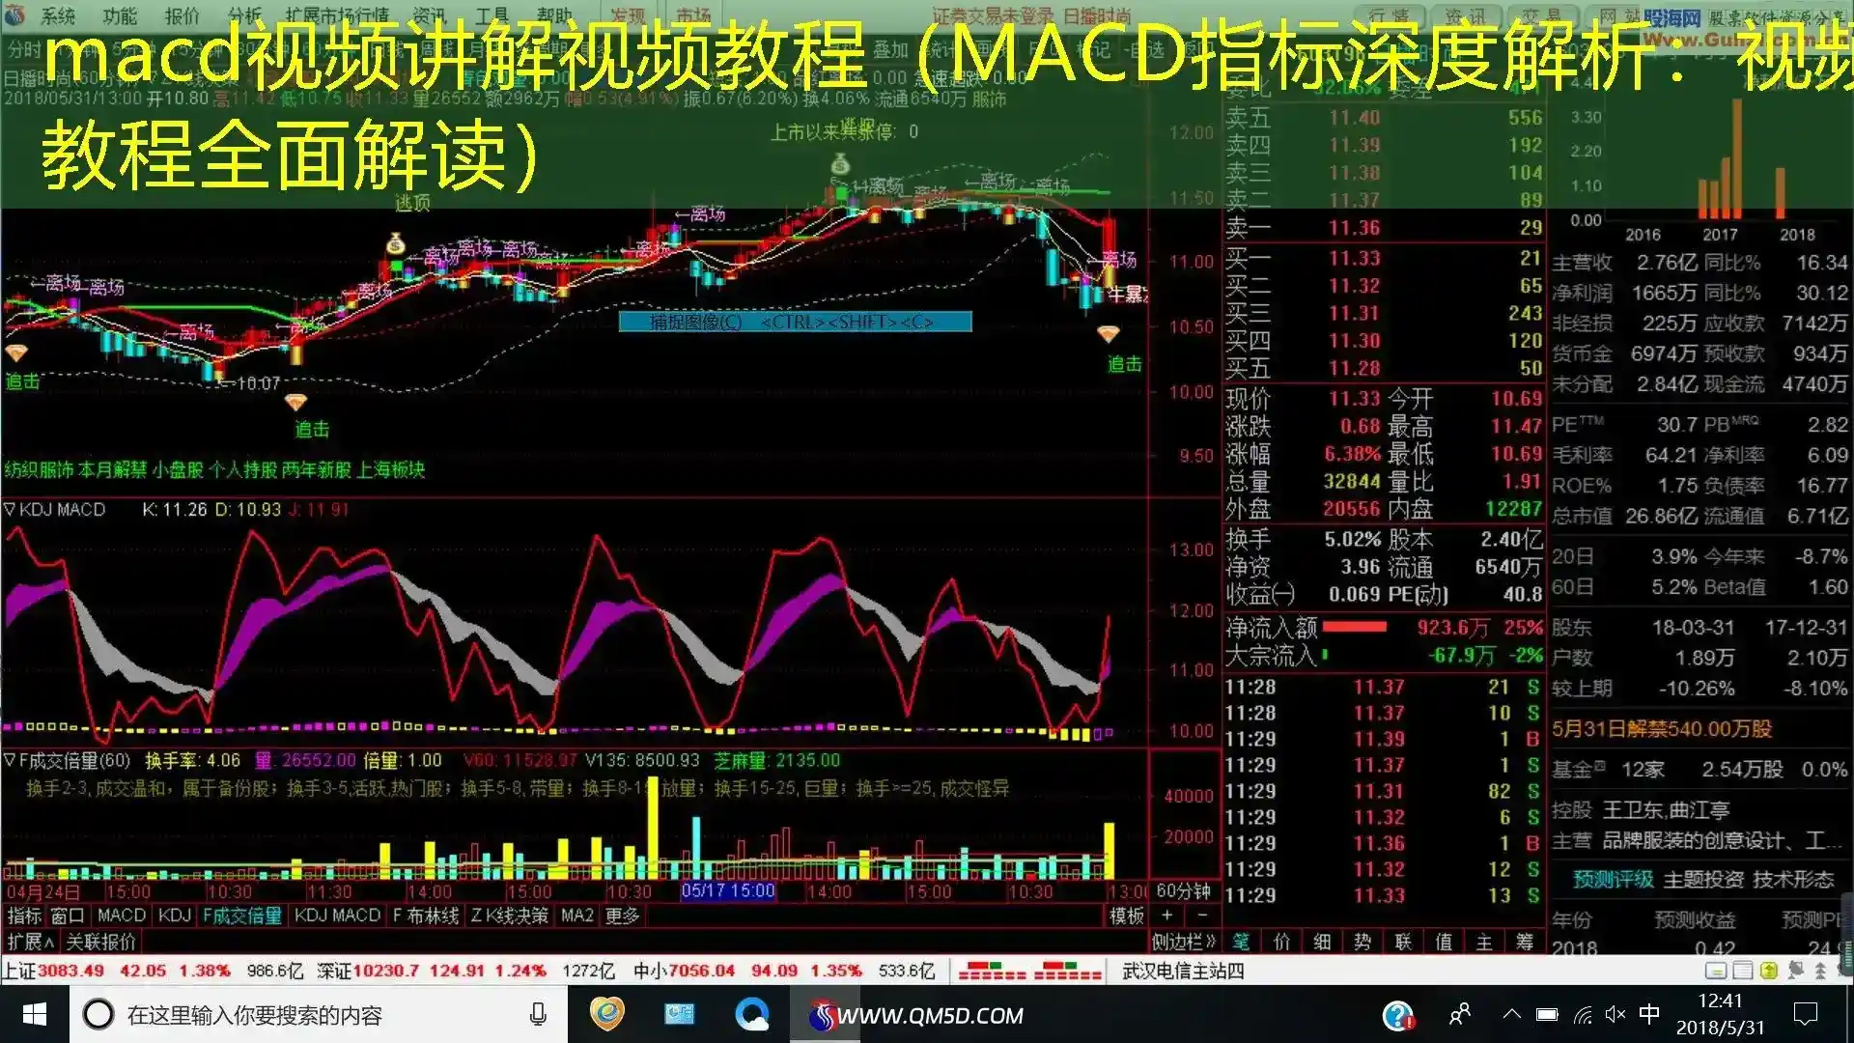This screenshot has height=1043, width=1854.
Task: Switch to the 值 side tab
Action: click(x=1444, y=941)
